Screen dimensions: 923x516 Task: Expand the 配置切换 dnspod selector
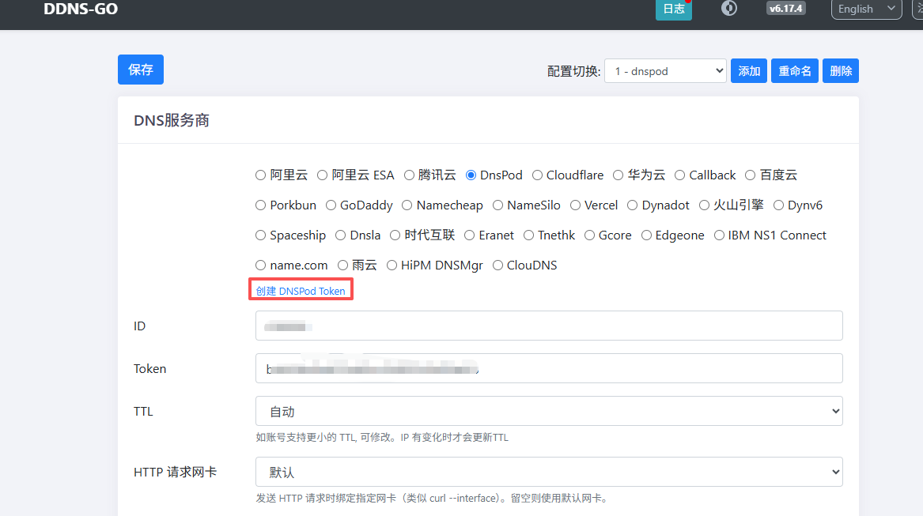665,70
